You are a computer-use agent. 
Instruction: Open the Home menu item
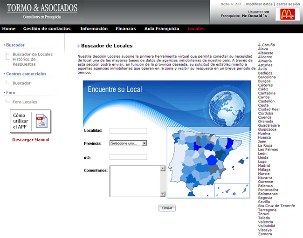[9, 29]
